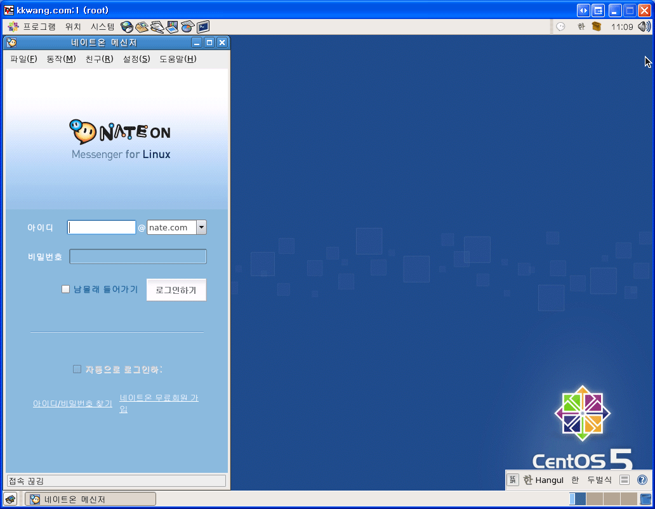The image size is (655, 509).
Task: Open the presentation launcher icon
Action: (172, 27)
